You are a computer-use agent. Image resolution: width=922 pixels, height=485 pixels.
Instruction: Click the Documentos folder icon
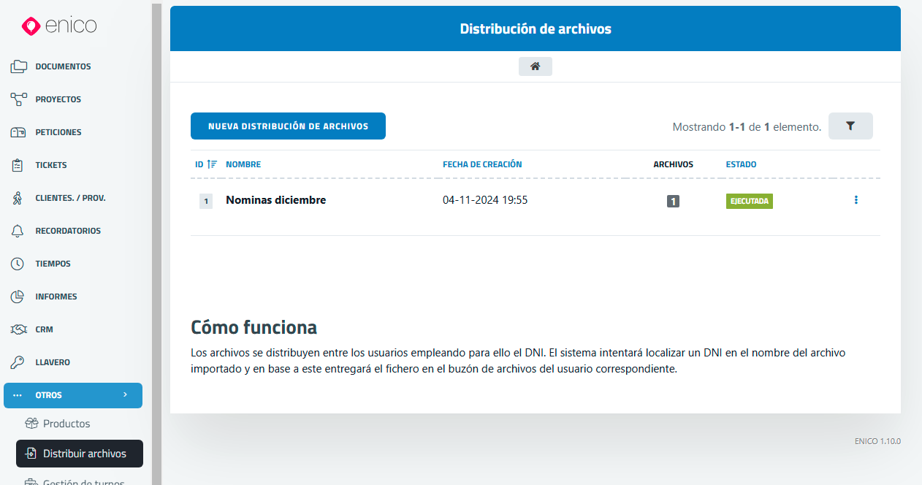tap(18, 66)
